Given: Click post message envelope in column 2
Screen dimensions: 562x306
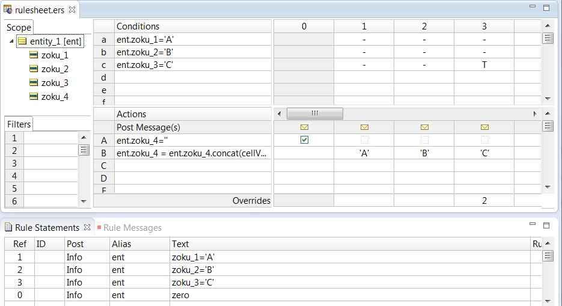Looking at the screenshot, I should pos(425,127).
